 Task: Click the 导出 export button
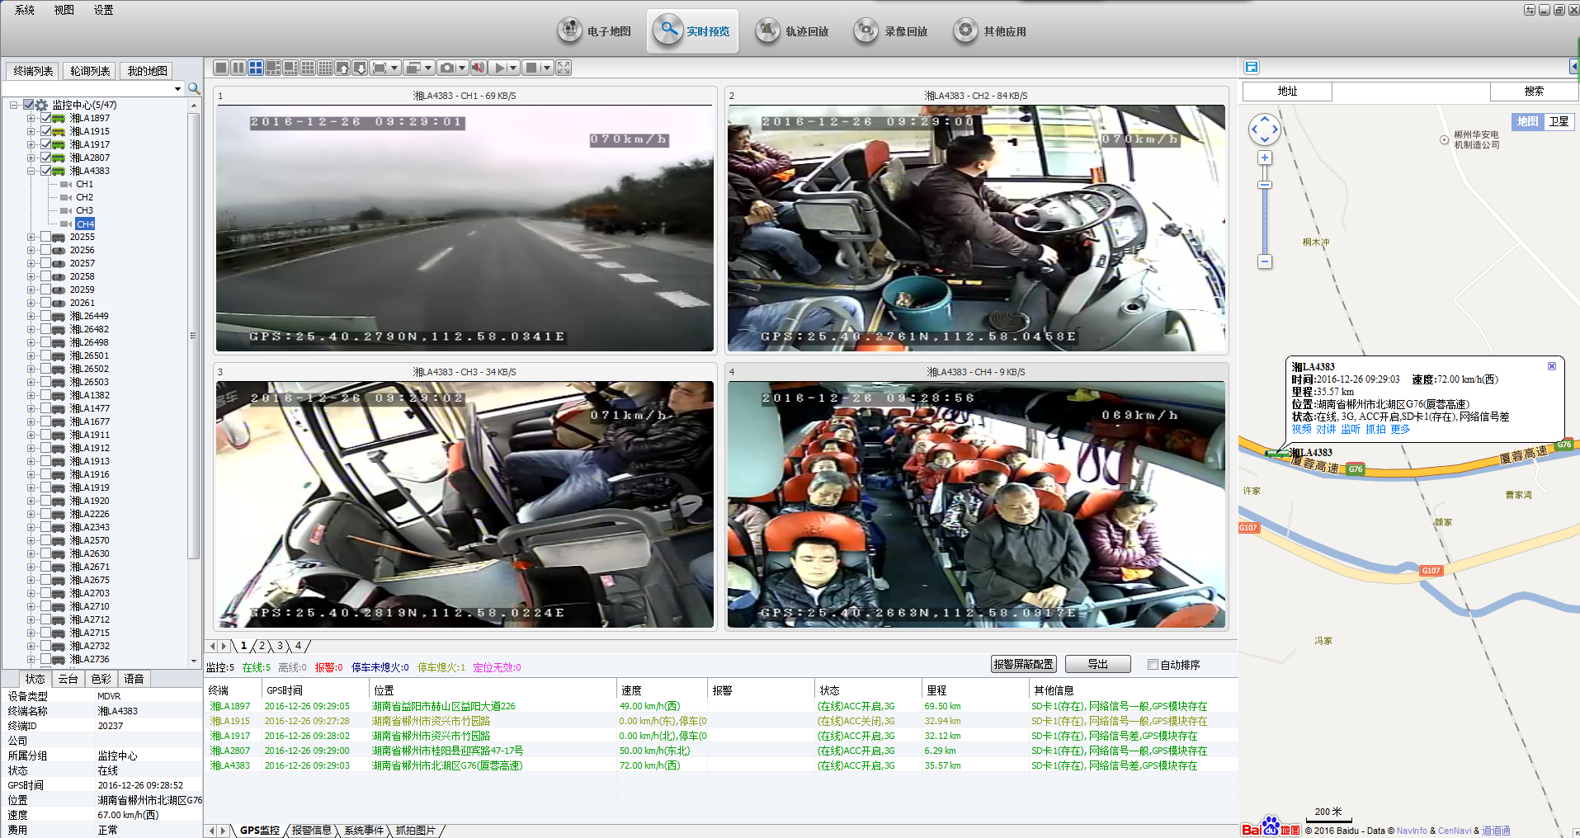pos(1097,664)
